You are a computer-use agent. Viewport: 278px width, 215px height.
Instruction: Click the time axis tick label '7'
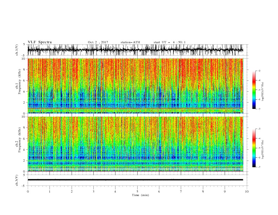coord(181,191)
